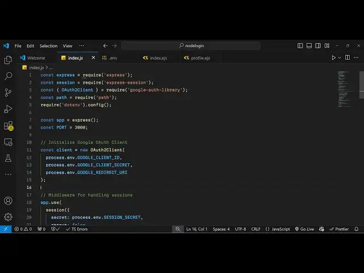Close the index.js tab

[93, 57]
